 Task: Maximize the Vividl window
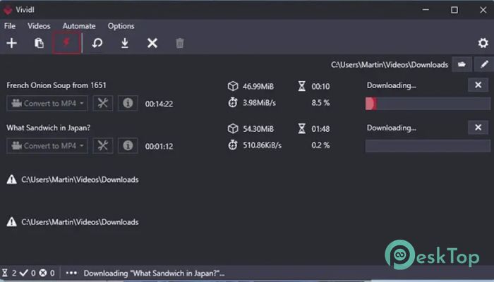[454, 10]
